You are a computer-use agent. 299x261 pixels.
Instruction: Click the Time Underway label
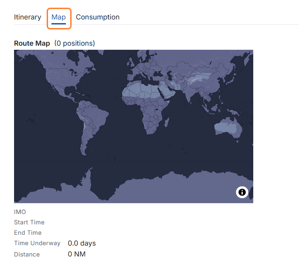click(x=37, y=243)
